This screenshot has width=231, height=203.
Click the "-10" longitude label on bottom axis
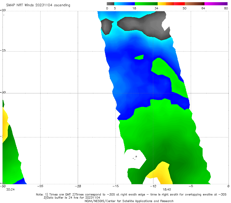153,186
